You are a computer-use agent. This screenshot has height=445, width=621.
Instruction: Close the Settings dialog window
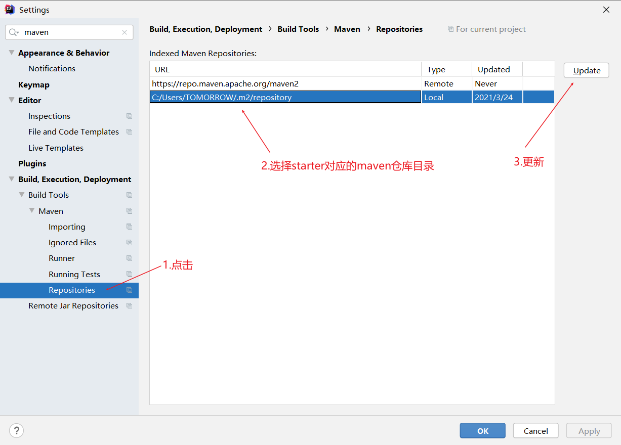606,10
